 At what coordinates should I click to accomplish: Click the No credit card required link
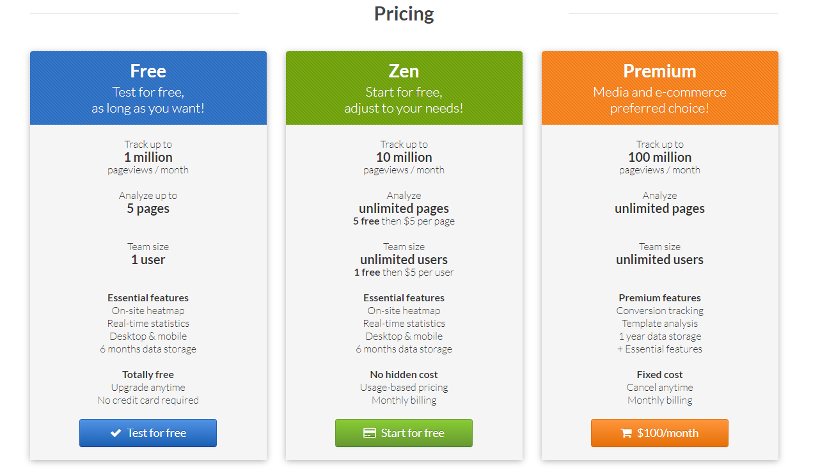click(148, 400)
